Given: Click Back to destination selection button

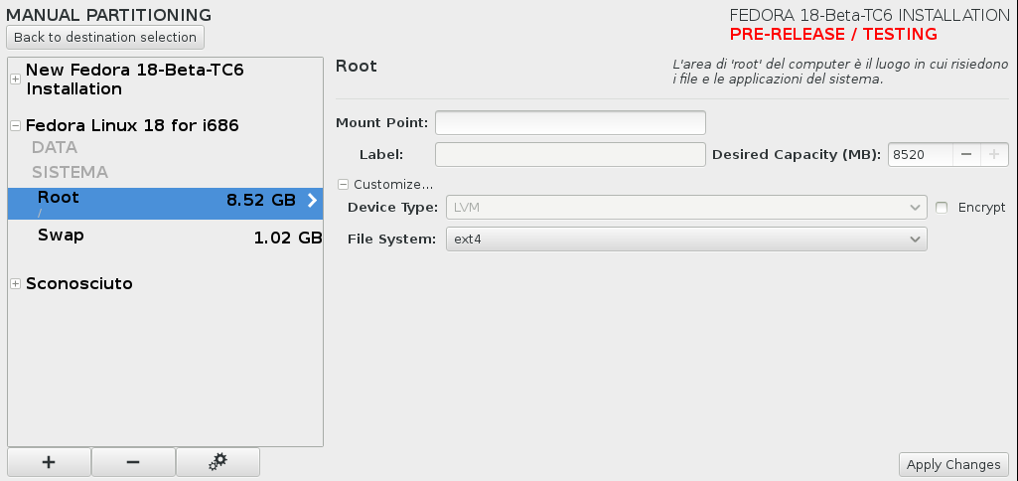Looking at the screenshot, I should tap(105, 37).
